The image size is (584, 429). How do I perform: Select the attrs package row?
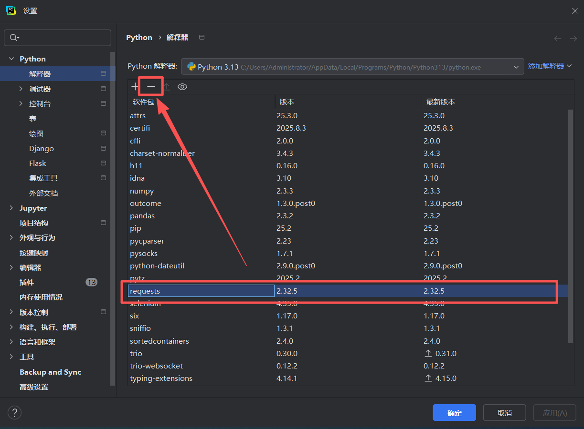[348, 115]
